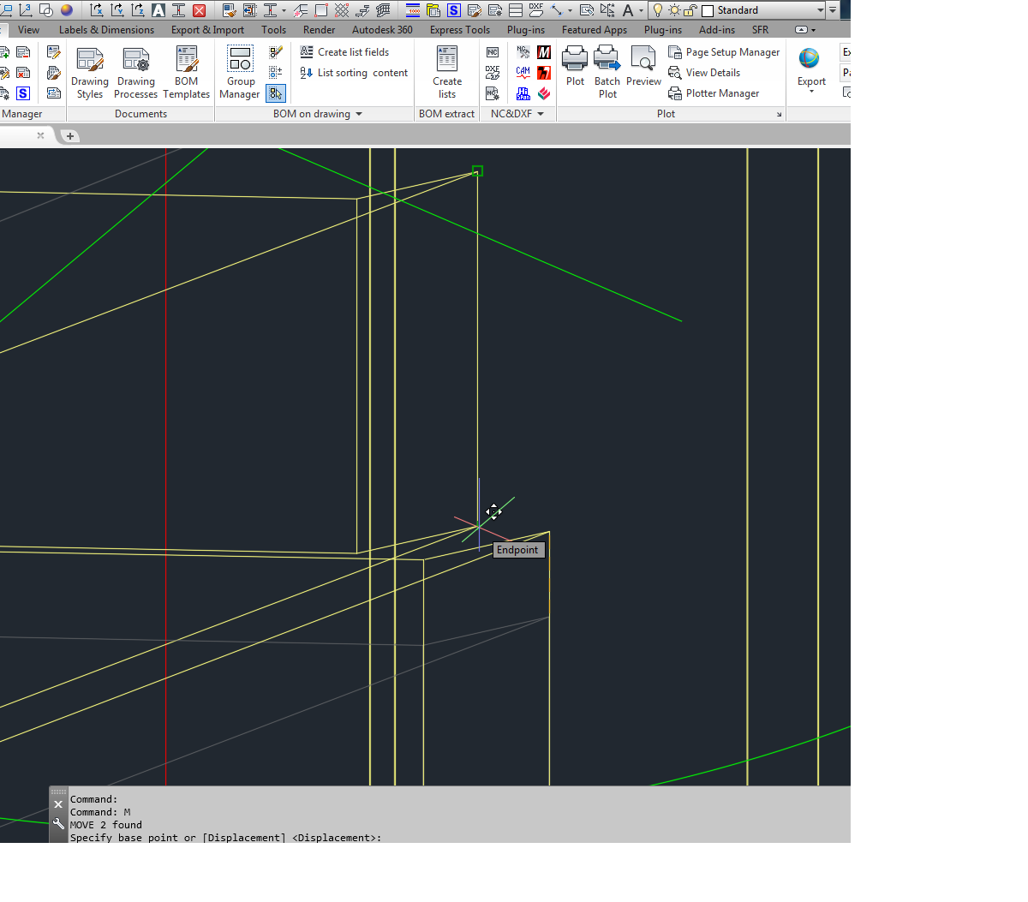Expand the BOM on drawing panel dropdown

[360, 113]
